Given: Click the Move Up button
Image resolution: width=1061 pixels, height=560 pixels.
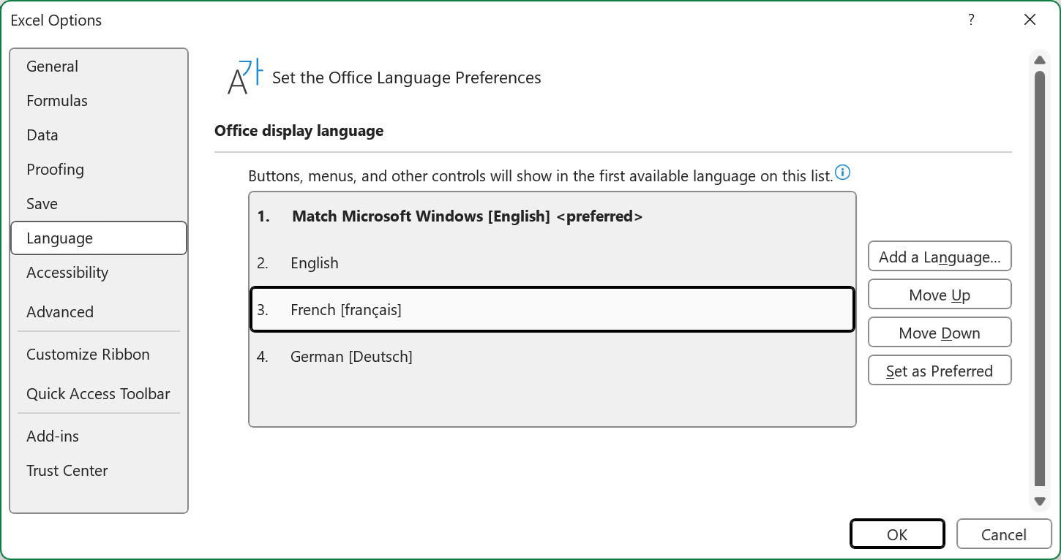Looking at the screenshot, I should tap(940, 295).
